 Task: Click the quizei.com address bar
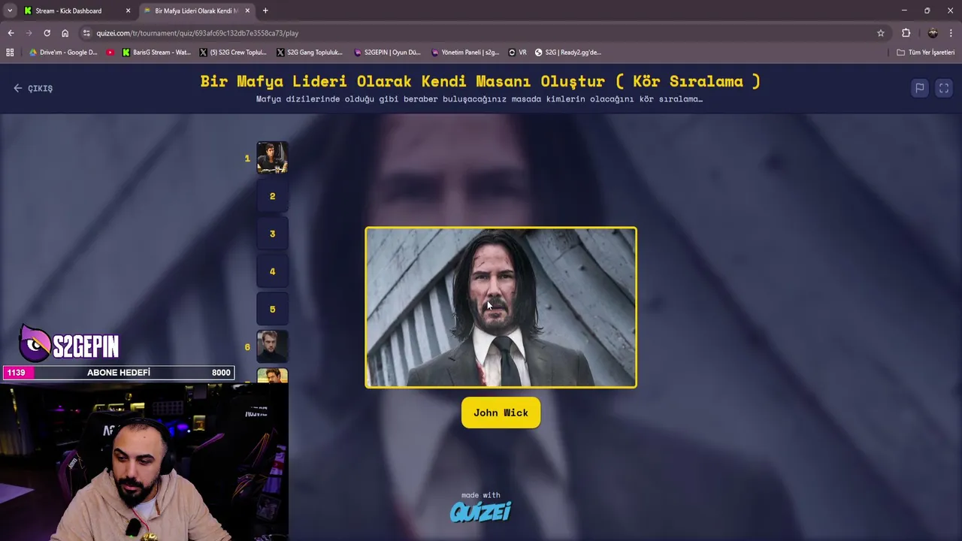[481, 33]
